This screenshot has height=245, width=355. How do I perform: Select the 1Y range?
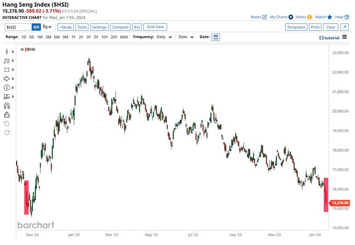[73, 37]
